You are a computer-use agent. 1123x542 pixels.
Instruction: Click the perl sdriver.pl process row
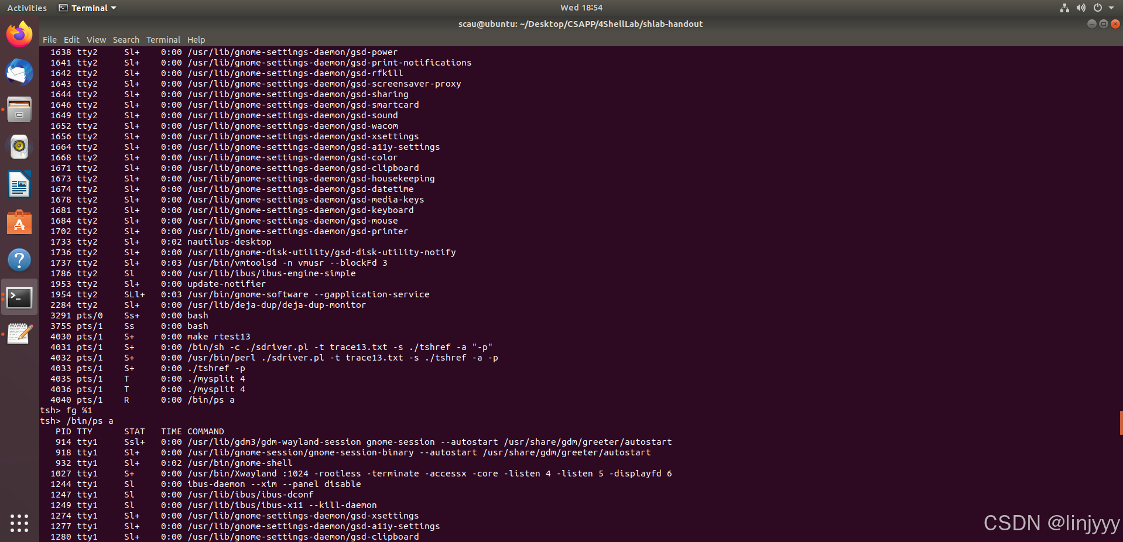[274, 358]
